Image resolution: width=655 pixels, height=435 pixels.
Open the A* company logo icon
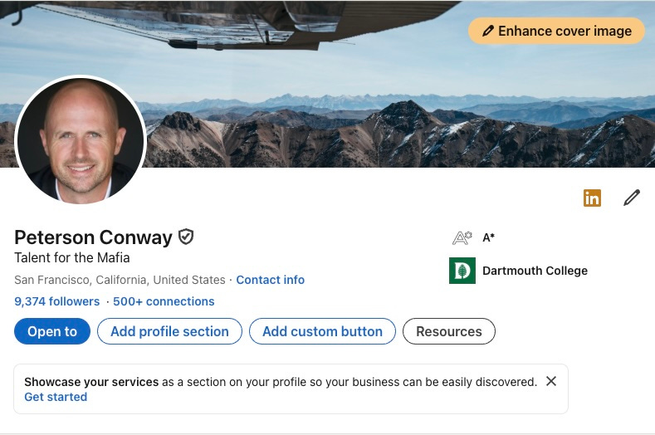[x=462, y=237]
